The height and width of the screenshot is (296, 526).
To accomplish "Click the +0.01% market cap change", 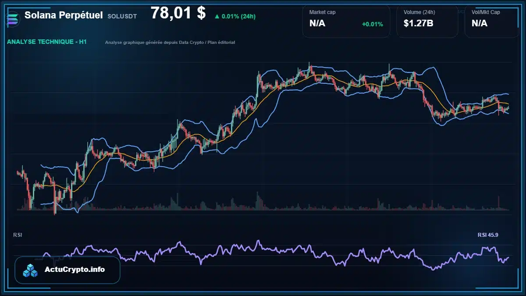I will pos(372,24).
